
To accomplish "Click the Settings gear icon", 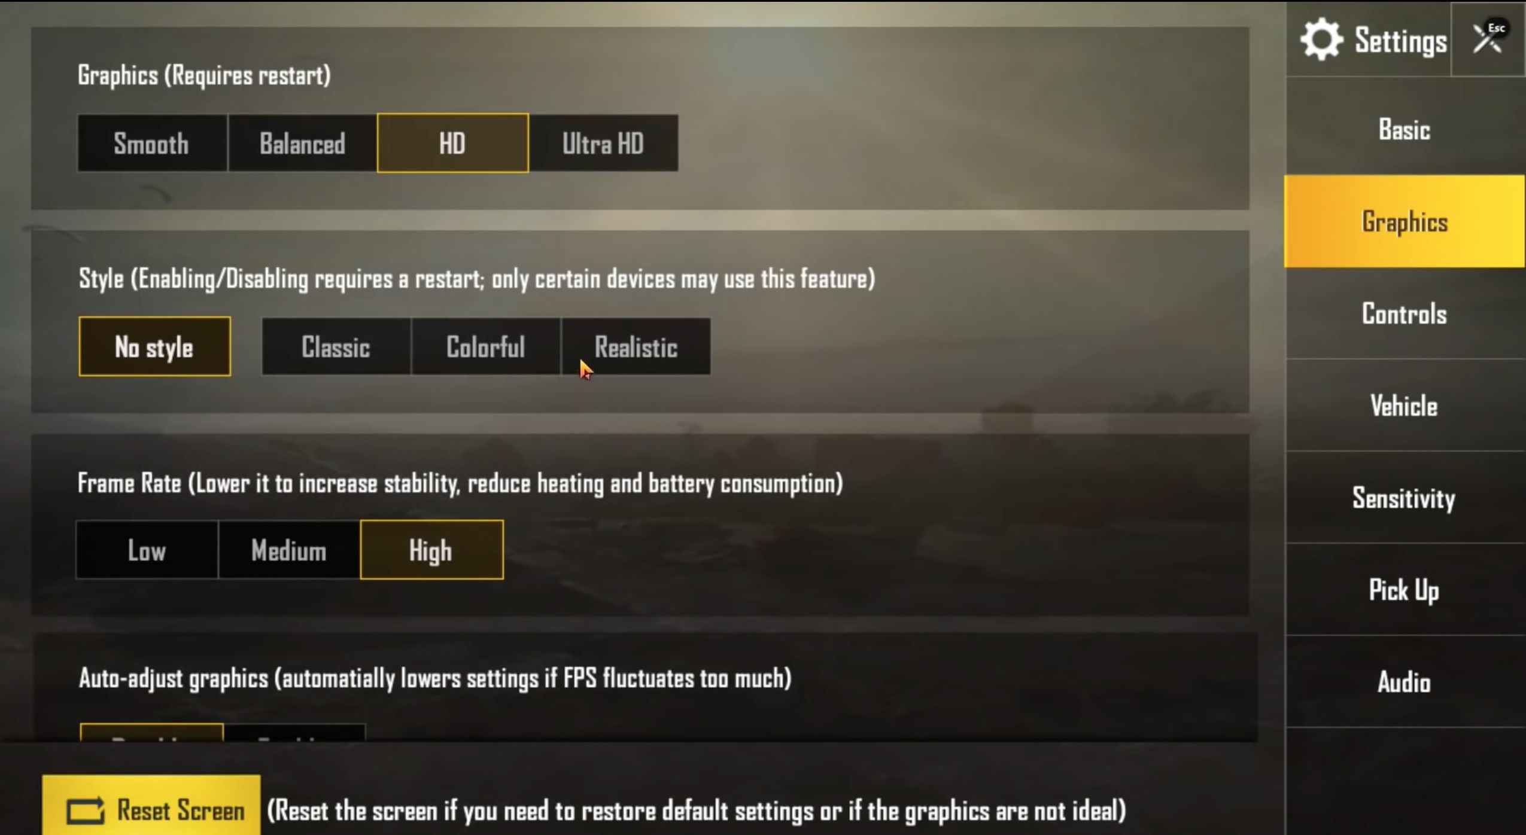I will pos(1321,41).
